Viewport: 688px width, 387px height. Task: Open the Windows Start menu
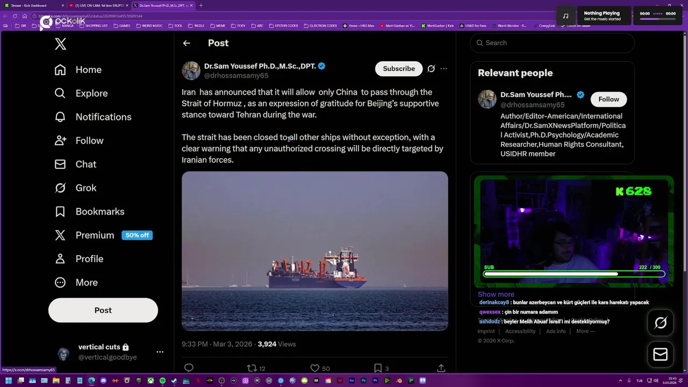pyautogui.click(x=9, y=381)
